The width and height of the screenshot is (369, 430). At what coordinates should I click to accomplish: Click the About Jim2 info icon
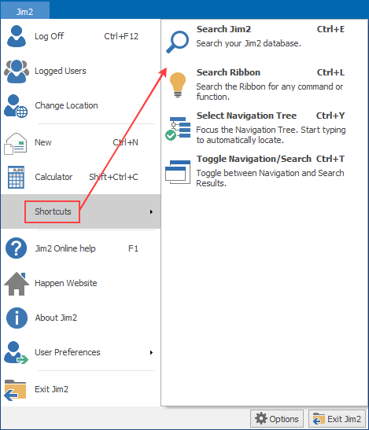[x=17, y=318]
